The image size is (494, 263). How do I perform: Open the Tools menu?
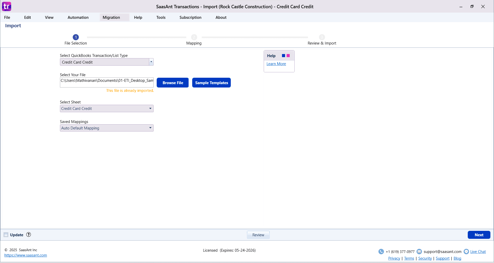tap(161, 17)
